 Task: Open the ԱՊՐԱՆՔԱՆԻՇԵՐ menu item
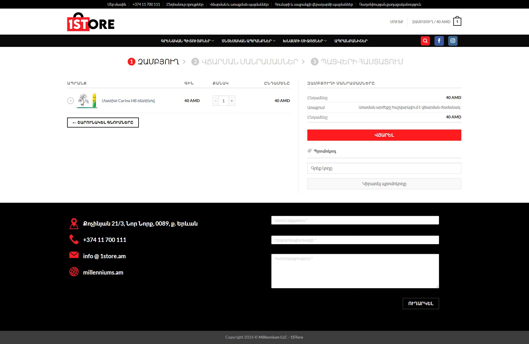coord(351,41)
